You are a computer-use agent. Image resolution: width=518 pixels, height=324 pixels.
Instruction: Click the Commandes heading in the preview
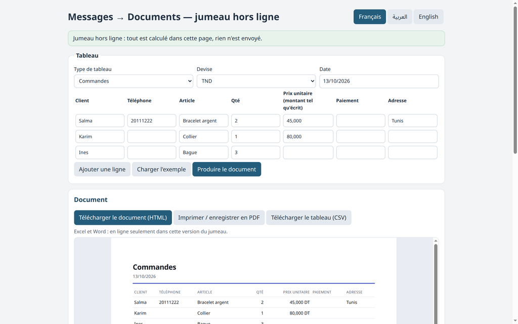pyautogui.click(x=154, y=267)
